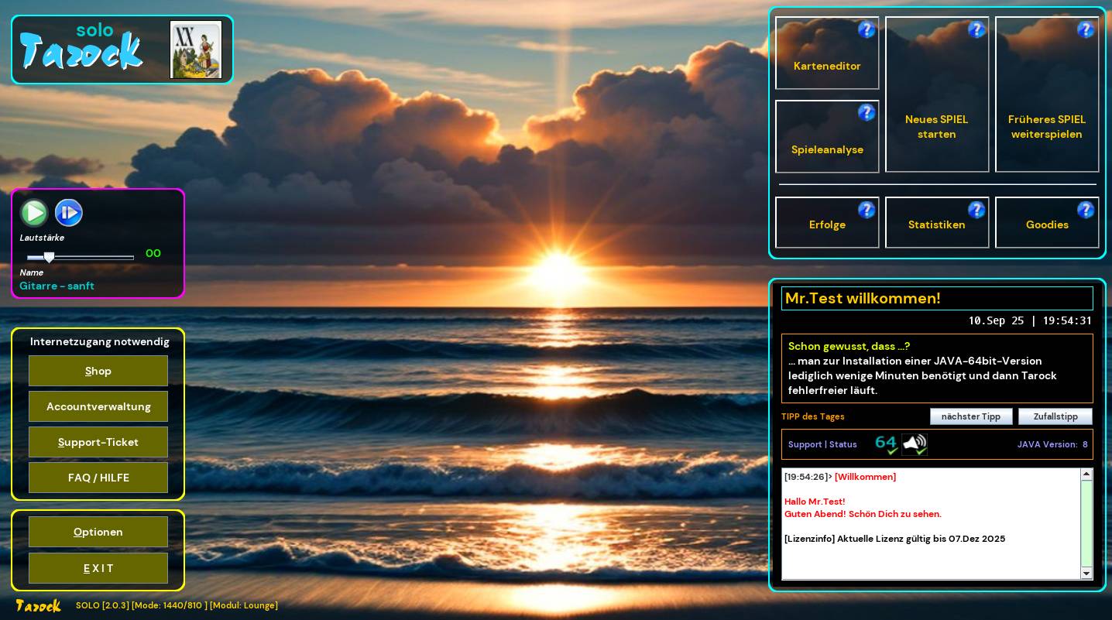Open the Optionen menu
The height and width of the screenshot is (620, 1112).
tap(98, 532)
